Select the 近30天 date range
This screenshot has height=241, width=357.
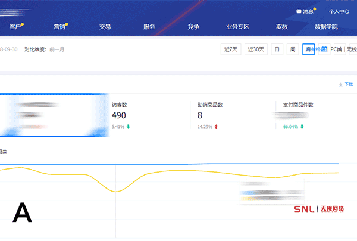(x=256, y=49)
